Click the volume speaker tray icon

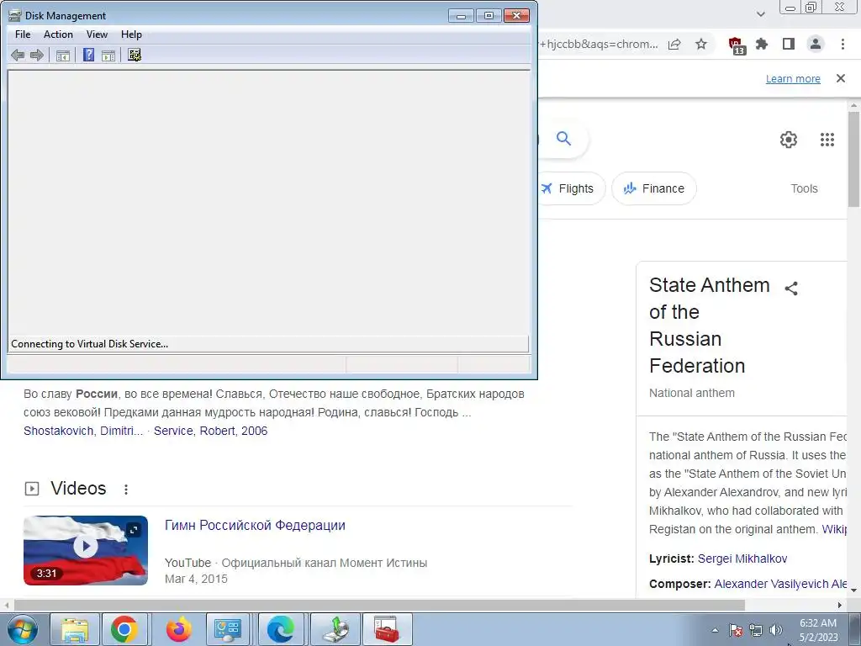776,630
